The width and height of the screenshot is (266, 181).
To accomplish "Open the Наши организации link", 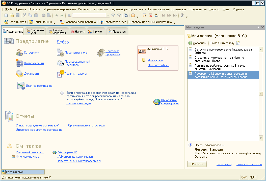I will click(78, 103).
